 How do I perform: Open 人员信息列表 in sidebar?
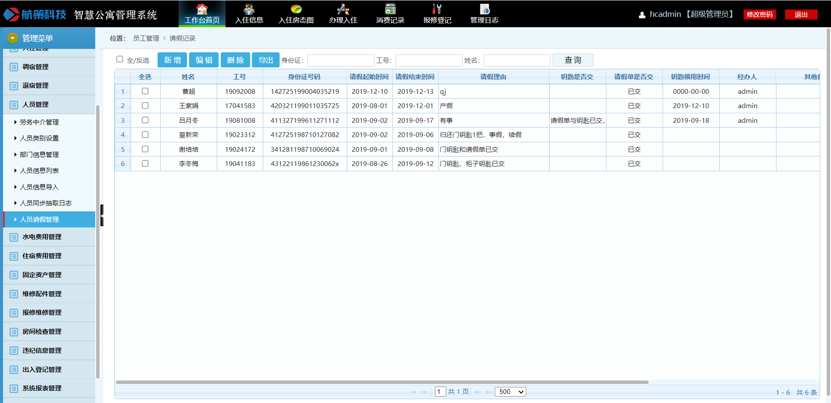(x=39, y=171)
